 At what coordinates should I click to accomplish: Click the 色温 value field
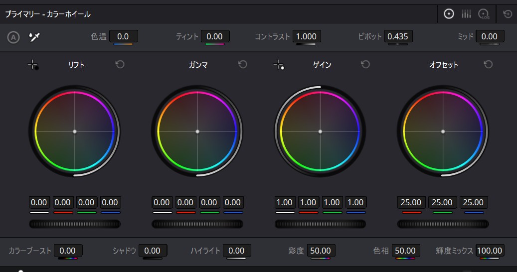[x=123, y=36]
